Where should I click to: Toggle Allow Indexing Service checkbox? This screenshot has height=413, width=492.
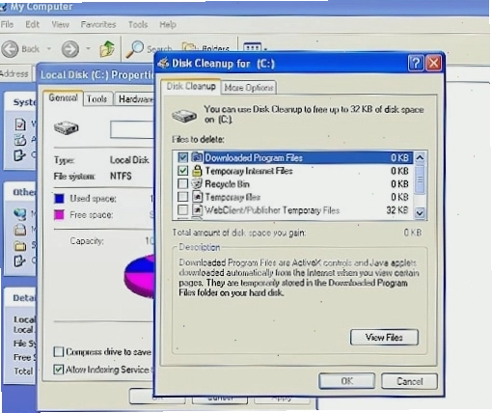(x=59, y=370)
